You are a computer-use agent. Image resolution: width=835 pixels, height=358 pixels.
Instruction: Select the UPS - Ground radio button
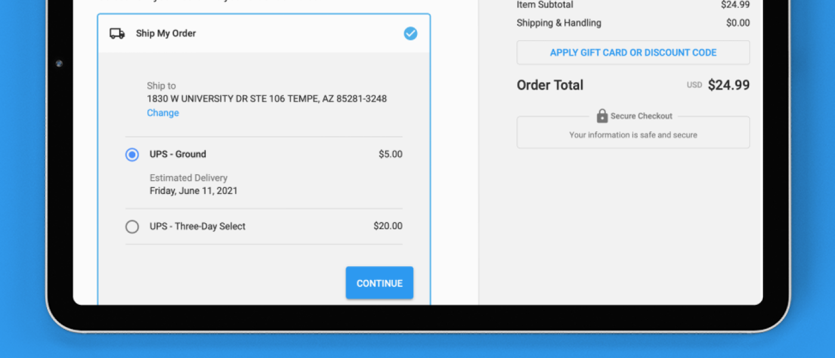132,155
